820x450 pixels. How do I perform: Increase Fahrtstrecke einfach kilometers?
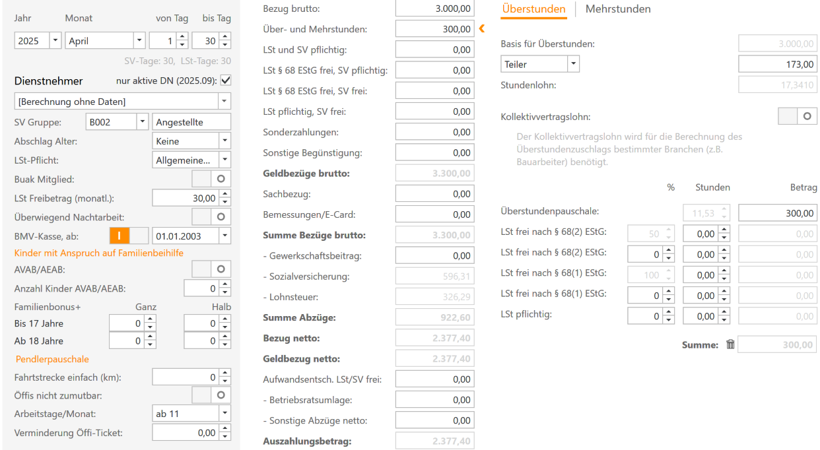(225, 373)
